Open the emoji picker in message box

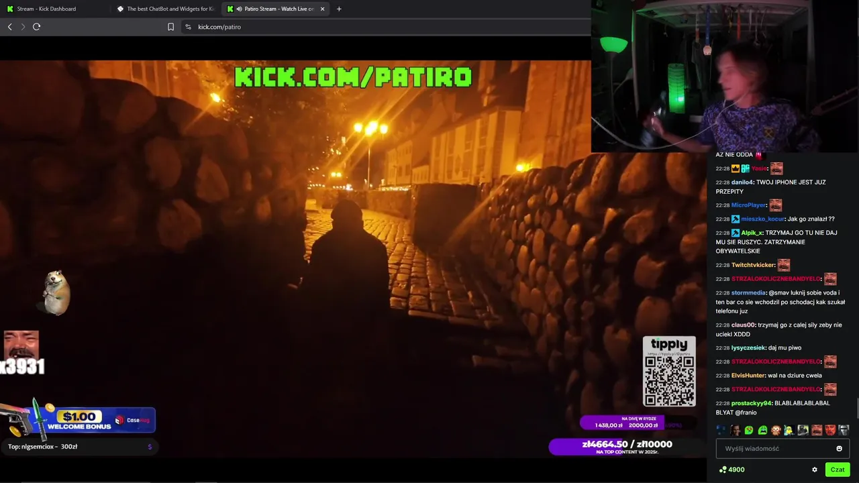(839, 448)
